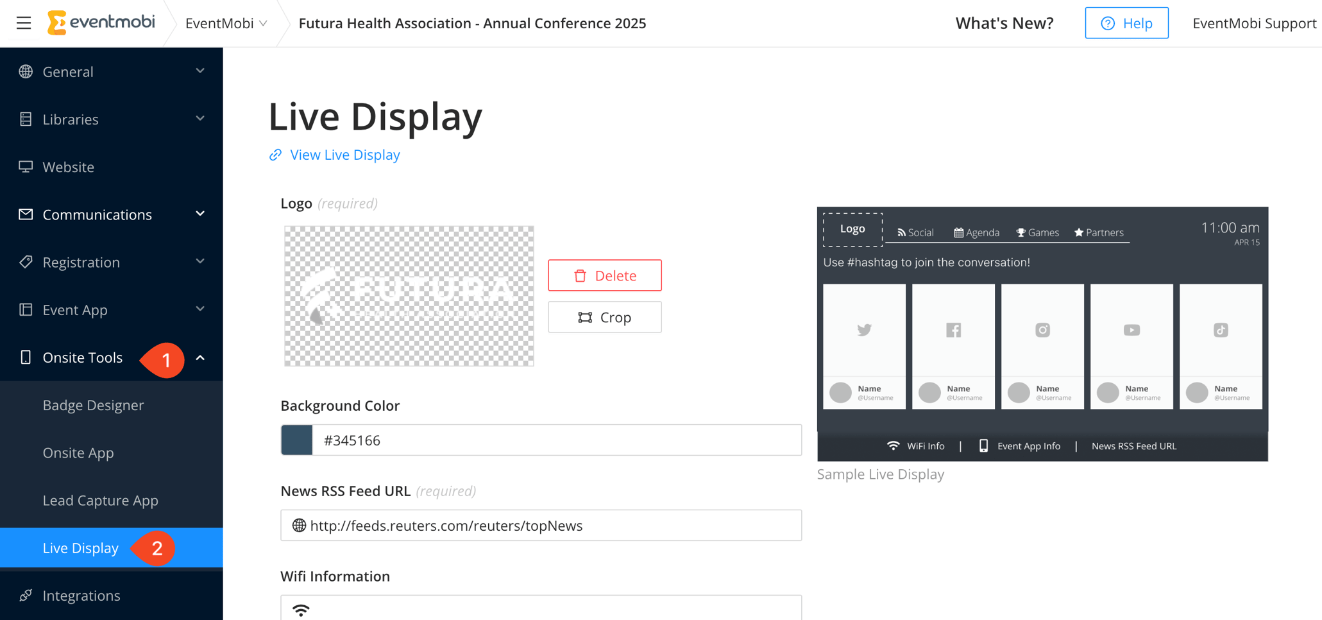Click the Libraries list icon

coord(26,119)
